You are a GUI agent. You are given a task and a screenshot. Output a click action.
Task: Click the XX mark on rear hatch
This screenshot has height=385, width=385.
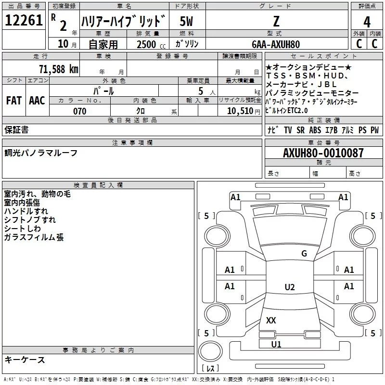[271, 321]
